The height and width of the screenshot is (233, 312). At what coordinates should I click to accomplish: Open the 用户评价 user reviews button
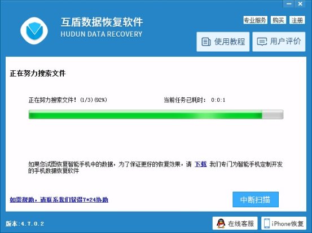(x=279, y=42)
